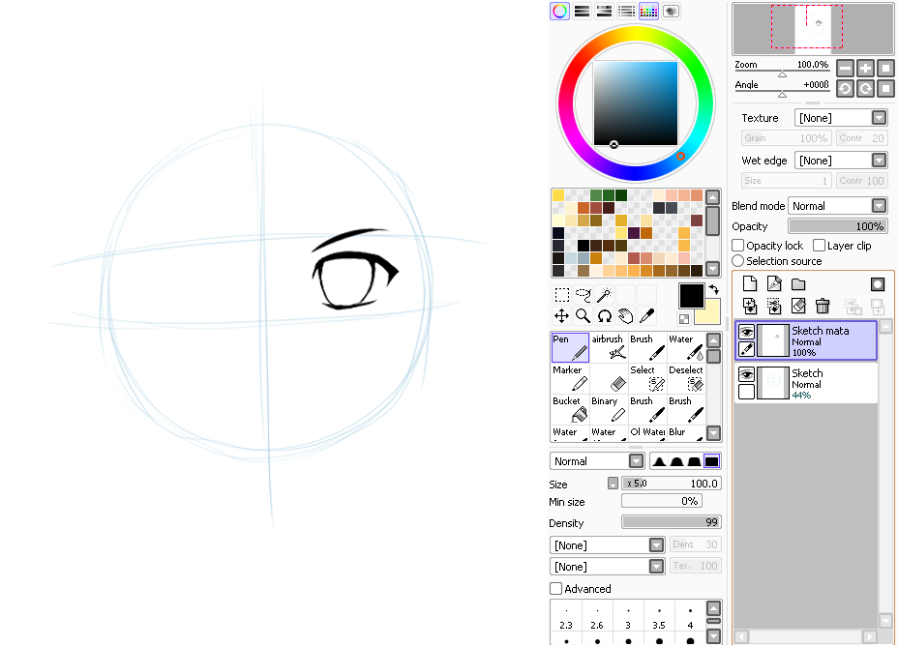Hide the Sketch layer with eye icon
The width and height of the screenshot is (898, 647).
(x=746, y=375)
